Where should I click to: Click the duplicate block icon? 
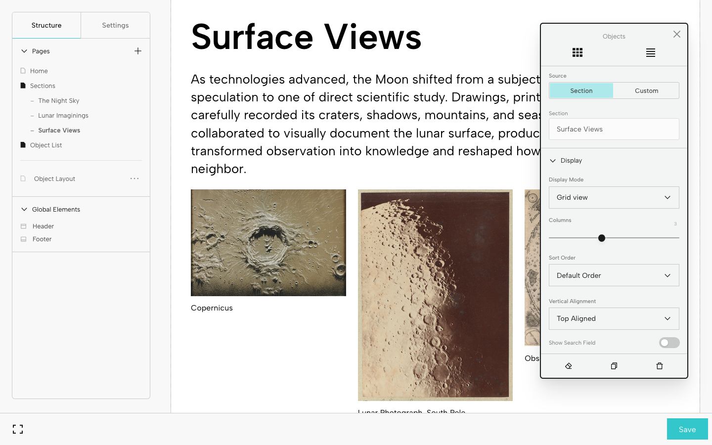[x=614, y=366]
